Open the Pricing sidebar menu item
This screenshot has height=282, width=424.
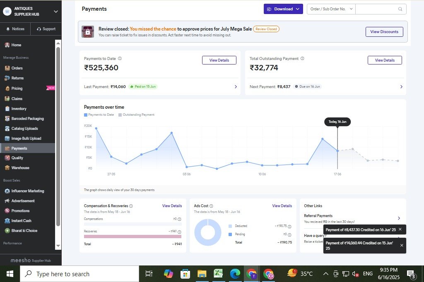(17, 88)
